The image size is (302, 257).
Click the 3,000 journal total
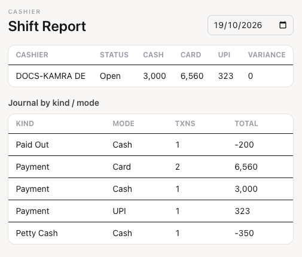[x=246, y=189]
